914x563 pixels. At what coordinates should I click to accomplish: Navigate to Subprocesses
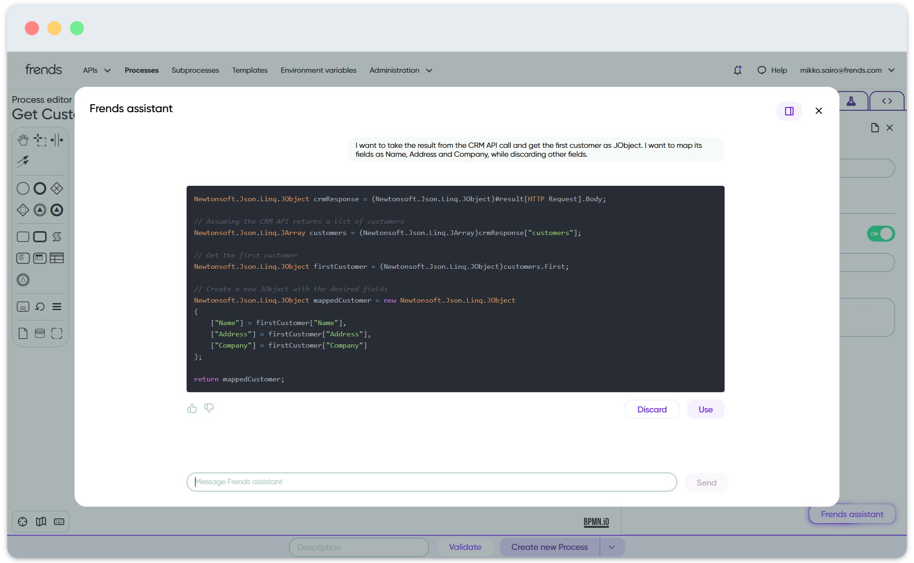(195, 70)
